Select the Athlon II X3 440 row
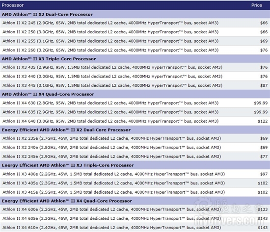Viewport: 270px width, 232px height. (135, 77)
